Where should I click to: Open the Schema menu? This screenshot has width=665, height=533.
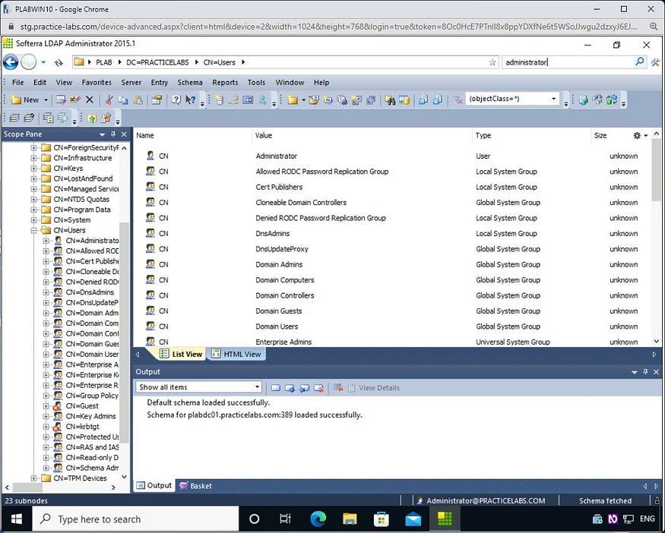click(189, 82)
